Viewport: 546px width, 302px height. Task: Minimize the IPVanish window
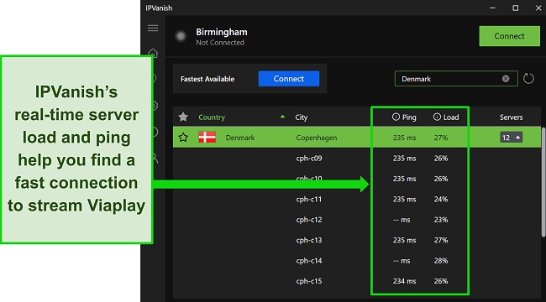(x=492, y=8)
